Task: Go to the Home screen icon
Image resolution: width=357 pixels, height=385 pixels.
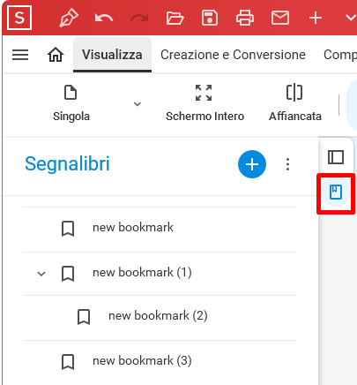Action: tap(56, 55)
